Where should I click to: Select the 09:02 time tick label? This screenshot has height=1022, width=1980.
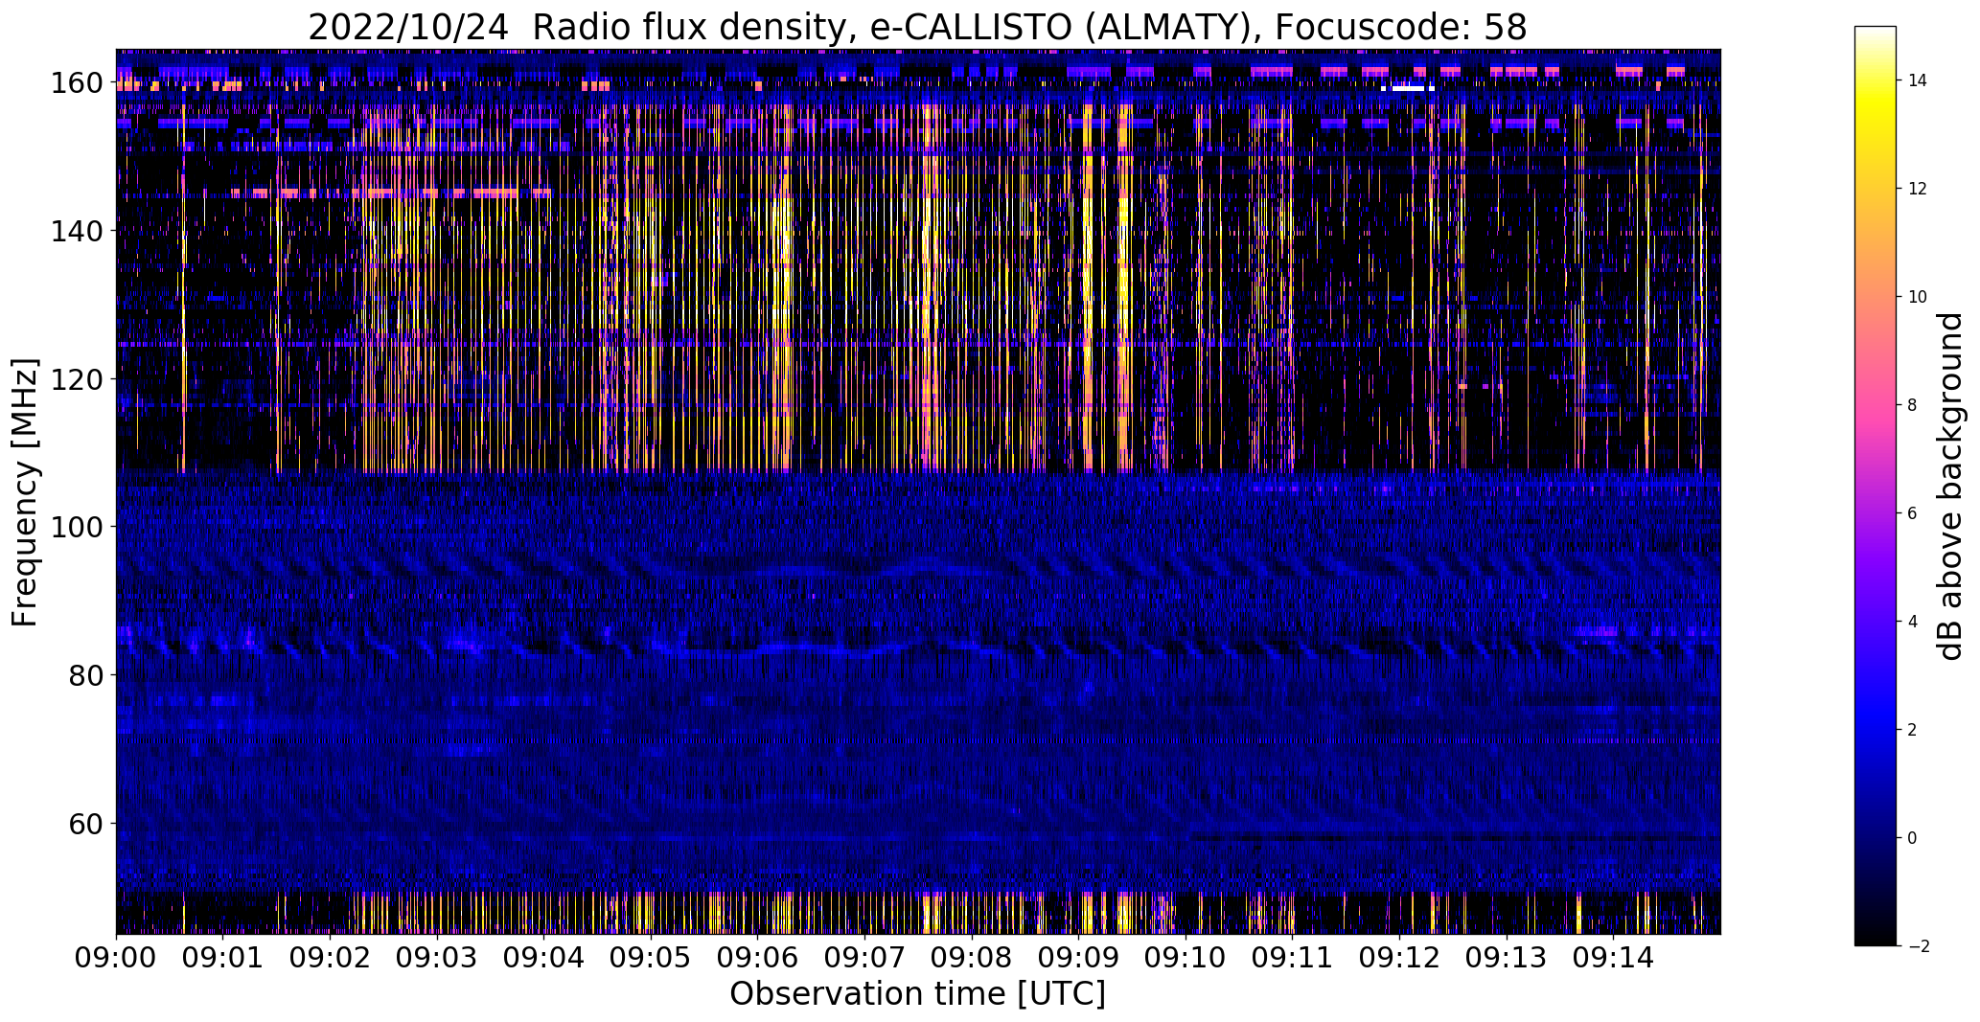tap(331, 958)
